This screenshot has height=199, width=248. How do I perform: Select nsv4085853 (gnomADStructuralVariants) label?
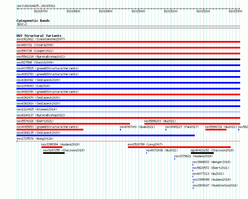click(x=48, y=127)
